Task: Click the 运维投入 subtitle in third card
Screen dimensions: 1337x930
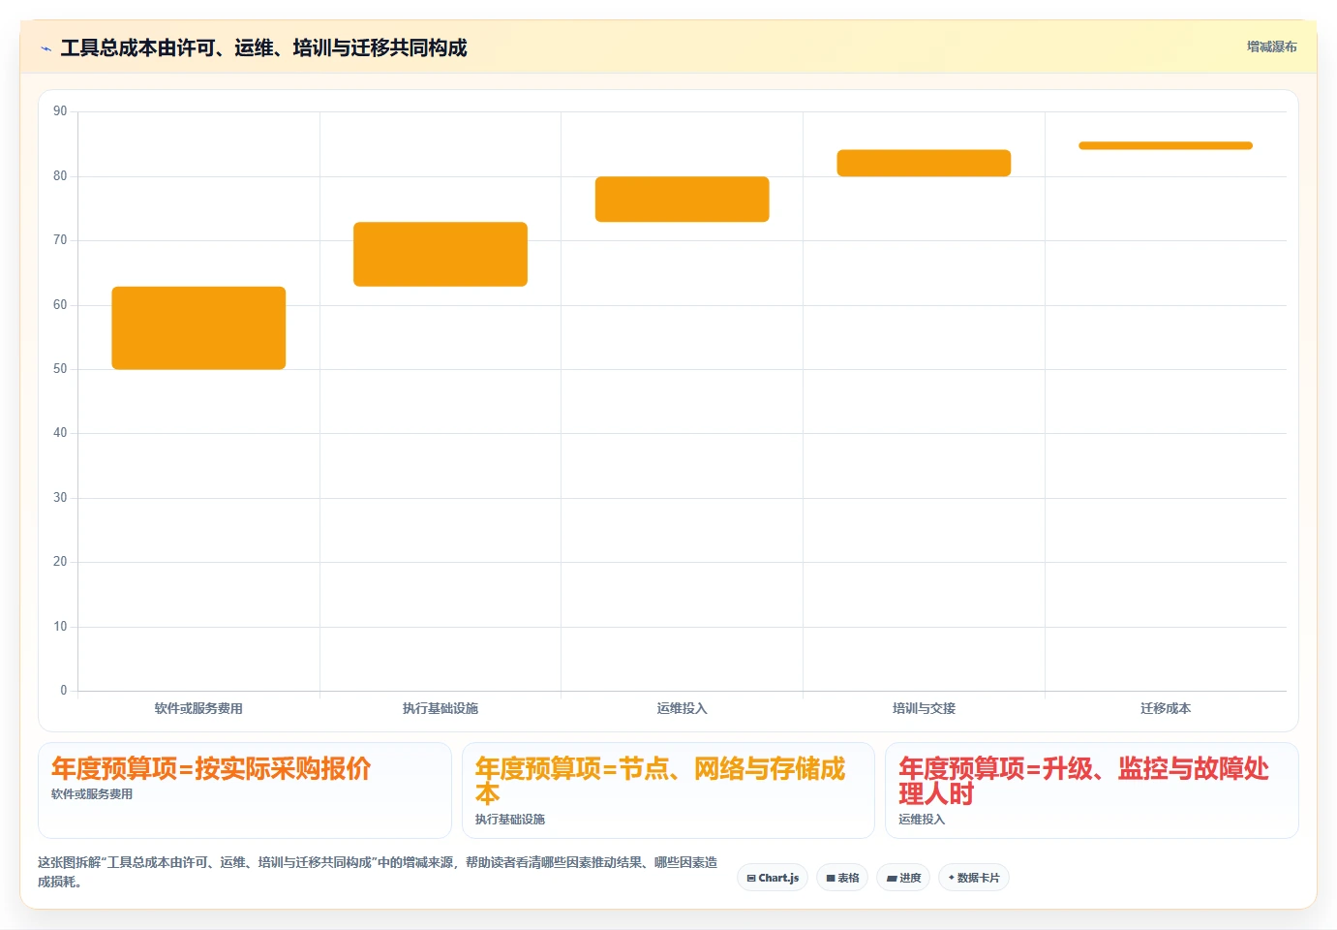Action: point(922,820)
